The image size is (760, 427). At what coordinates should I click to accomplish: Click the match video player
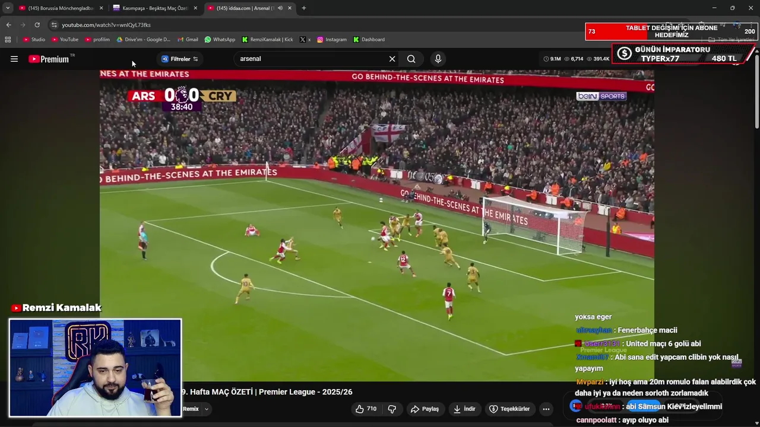[x=376, y=225]
